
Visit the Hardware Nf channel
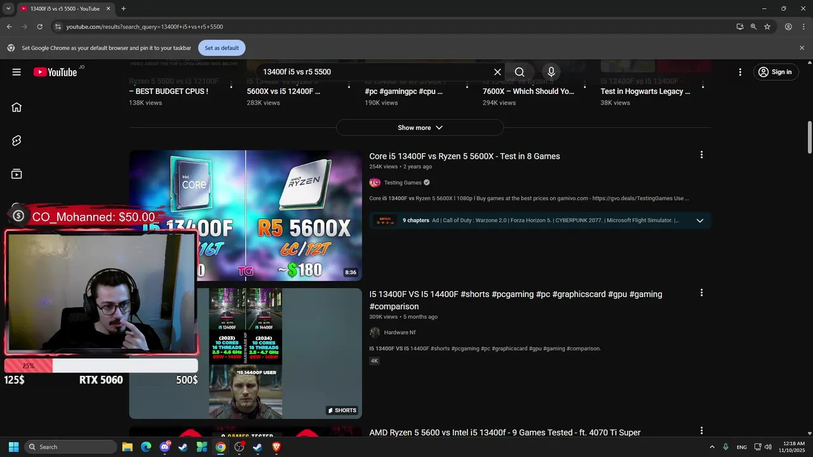pos(400,333)
